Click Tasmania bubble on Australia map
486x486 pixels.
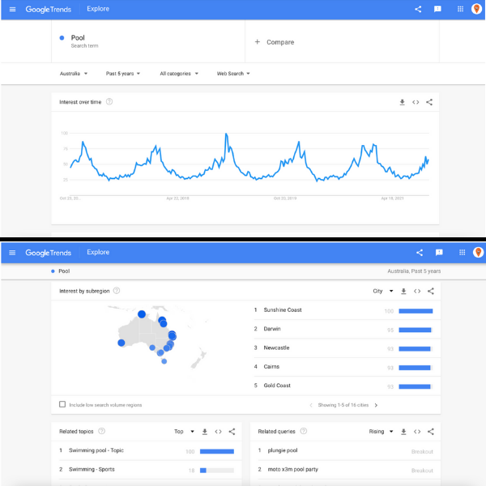pos(164,361)
